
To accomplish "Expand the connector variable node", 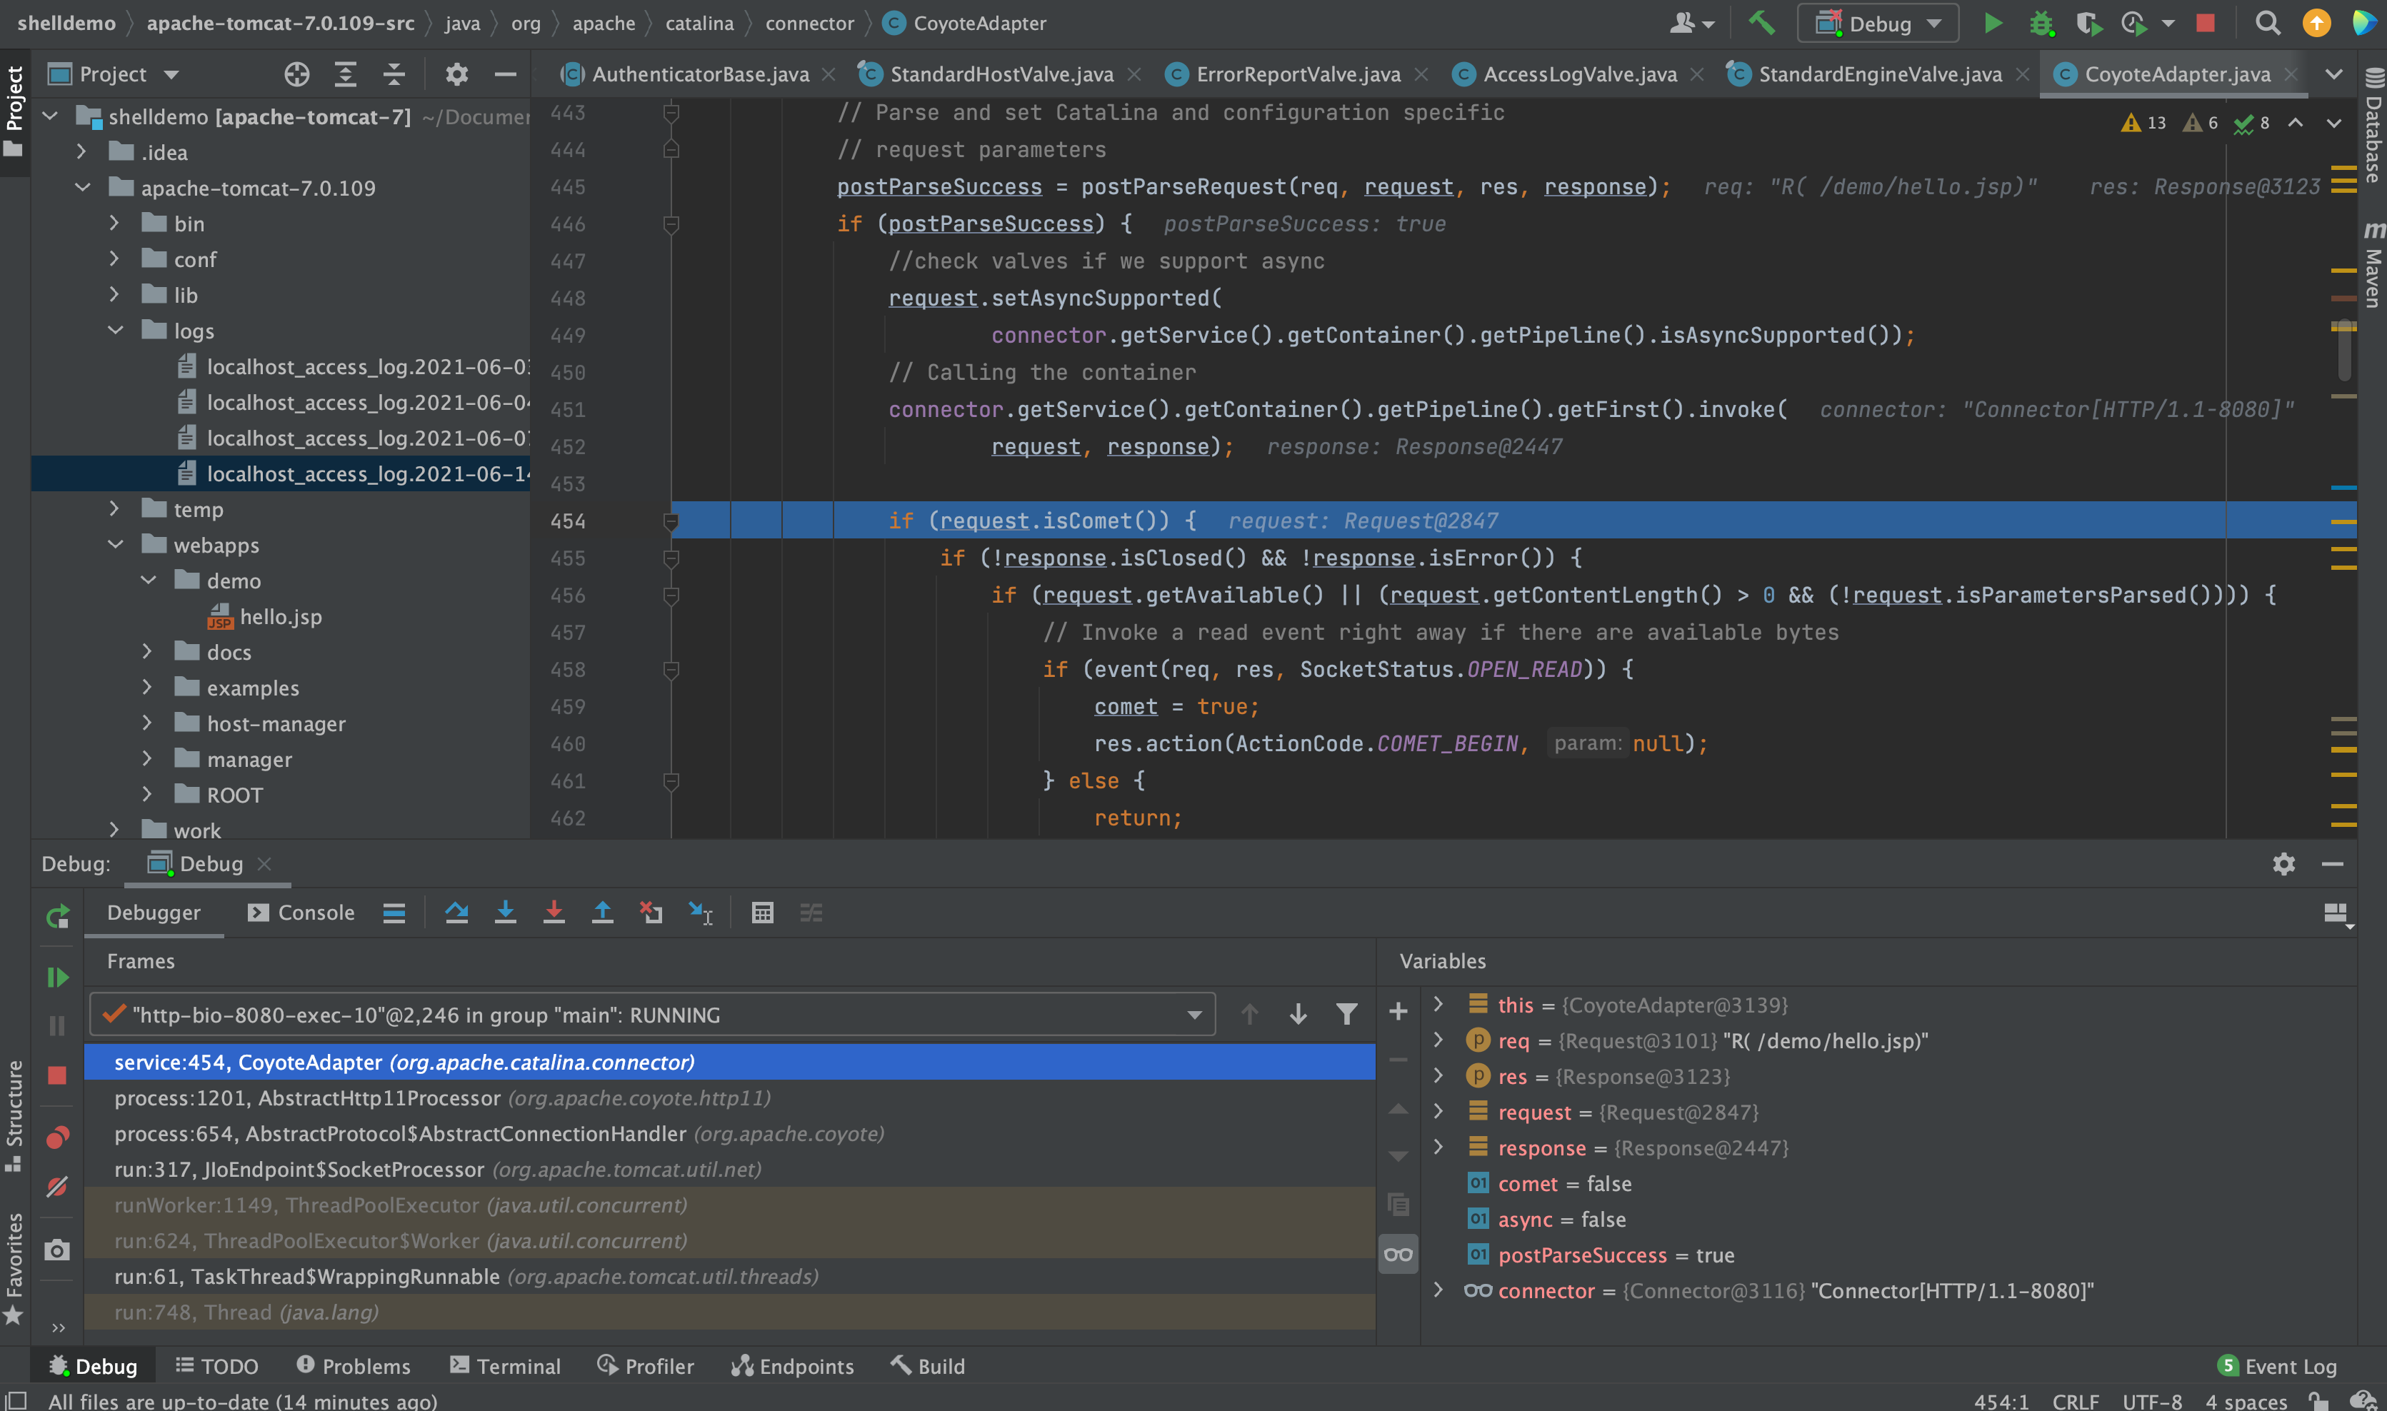I will pos(1438,1290).
